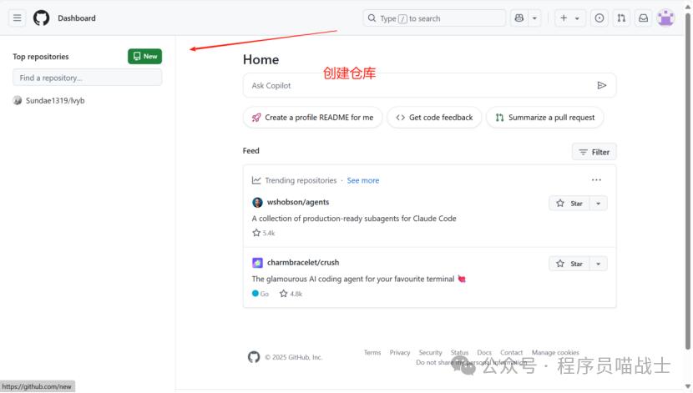Click the GitHub logo in header

41,18
